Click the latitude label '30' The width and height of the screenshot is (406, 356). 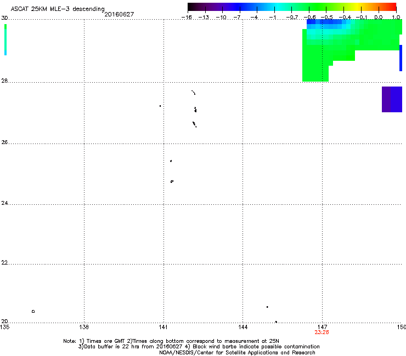pos(4,18)
